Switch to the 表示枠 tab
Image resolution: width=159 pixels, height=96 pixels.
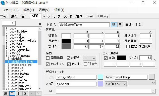(x=68, y=16)
